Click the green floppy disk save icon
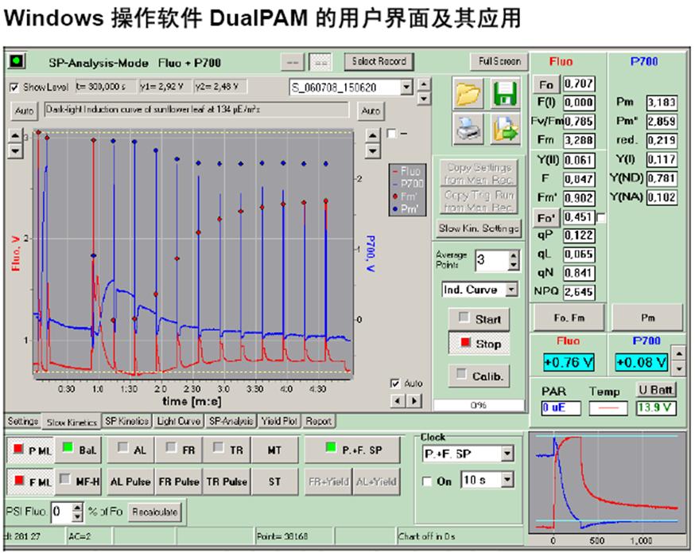The height and width of the screenshot is (553, 695). (504, 95)
